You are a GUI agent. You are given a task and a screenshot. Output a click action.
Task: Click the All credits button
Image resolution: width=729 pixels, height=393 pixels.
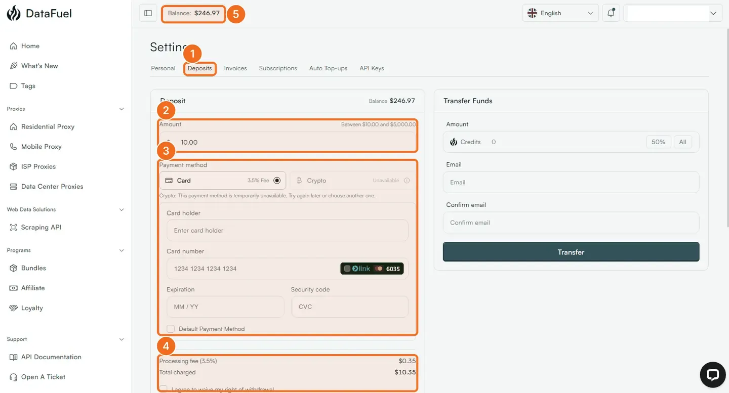pyautogui.click(x=682, y=142)
